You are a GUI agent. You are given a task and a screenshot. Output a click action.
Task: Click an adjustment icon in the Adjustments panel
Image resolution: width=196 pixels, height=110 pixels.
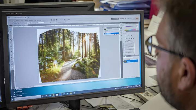click(x=128, y=36)
